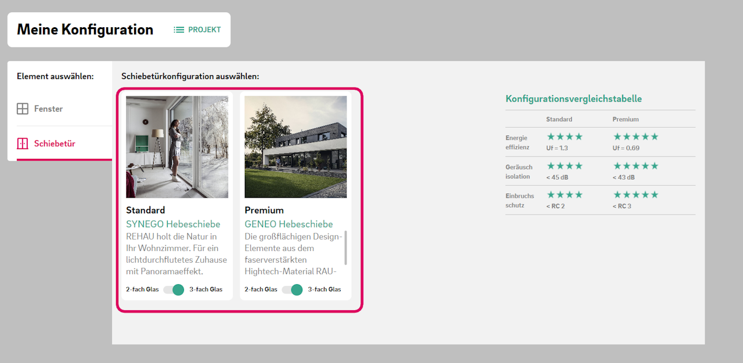Click the 'Standard' card heading
The image size is (743, 363).
(145, 210)
